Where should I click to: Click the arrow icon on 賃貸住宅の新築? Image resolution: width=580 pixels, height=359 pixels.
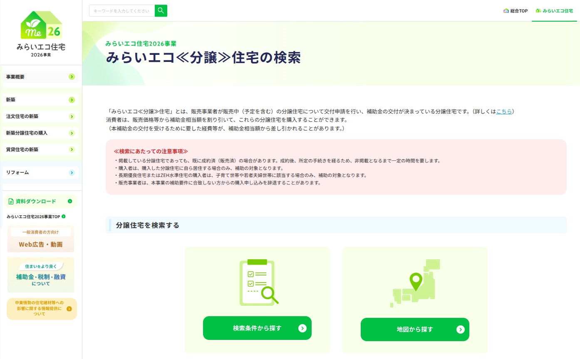point(72,150)
